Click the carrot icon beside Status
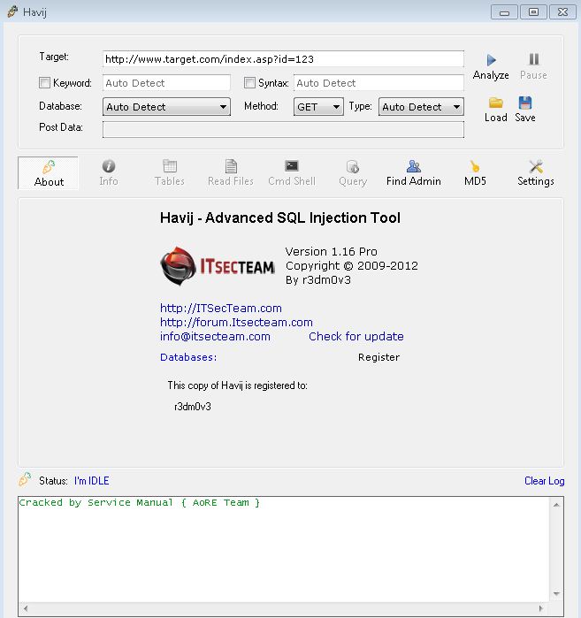 click(25, 479)
